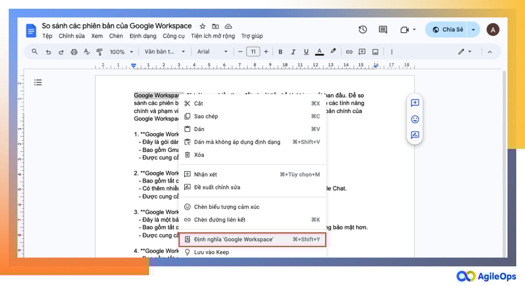Open version history via clock icon
This screenshot has width=525, height=286.
point(362,29)
